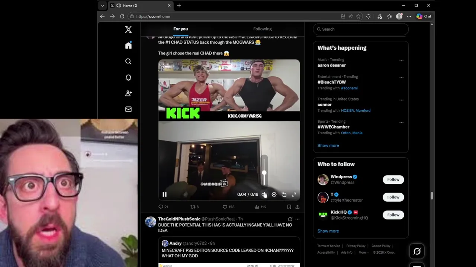The width and height of the screenshot is (476, 267).
Task: Share the video post
Action: pos(297,207)
